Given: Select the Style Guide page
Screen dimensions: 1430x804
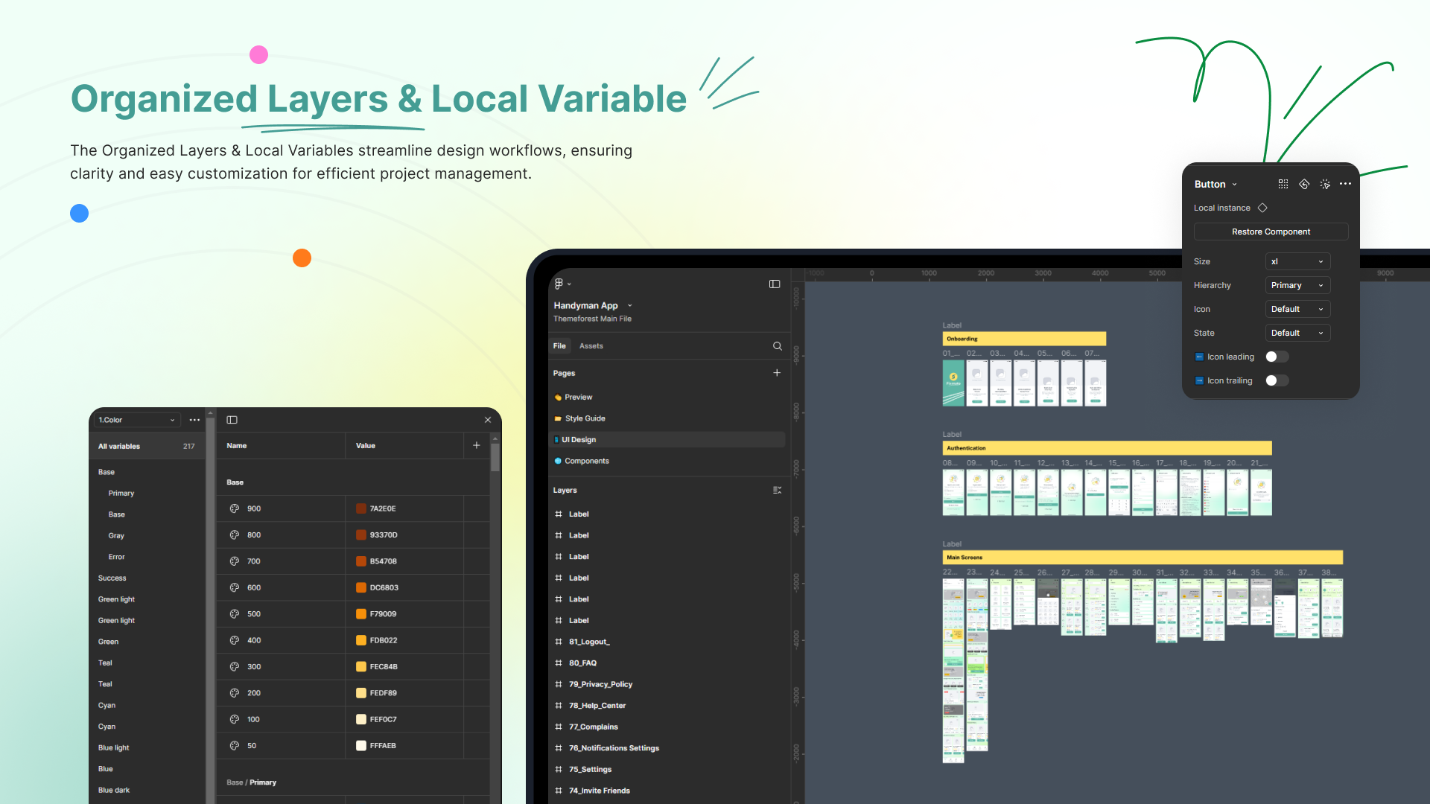Looking at the screenshot, I should click(x=585, y=418).
